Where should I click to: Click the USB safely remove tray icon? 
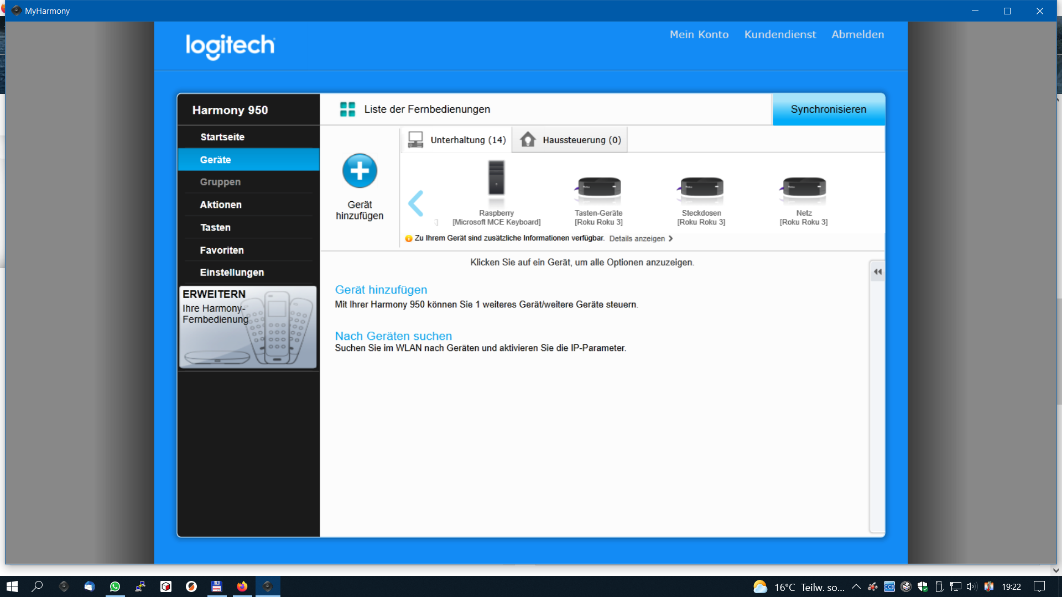[939, 587]
